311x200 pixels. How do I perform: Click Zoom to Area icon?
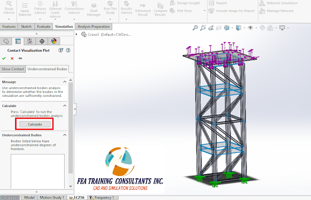pyautogui.click(x=203, y=28)
